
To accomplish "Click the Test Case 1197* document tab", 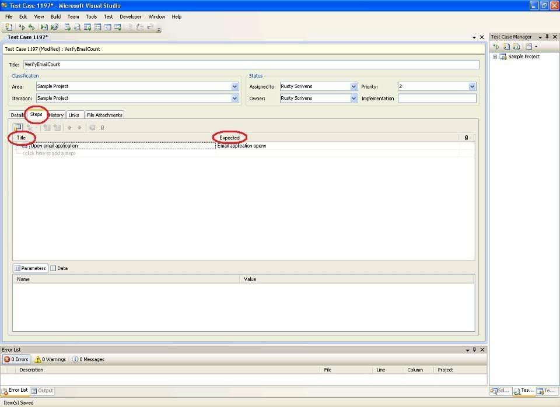I will pos(28,37).
